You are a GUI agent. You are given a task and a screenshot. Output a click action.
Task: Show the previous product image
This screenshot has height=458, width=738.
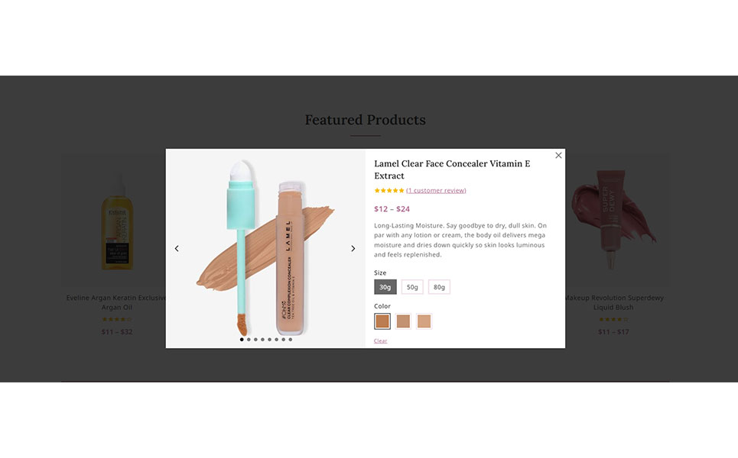(x=177, y=249)
